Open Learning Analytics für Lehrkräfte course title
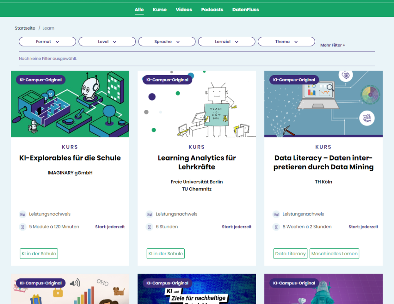The height and width of the screenshot is (304, 394). pyautogui.click(x=197, y=162)
